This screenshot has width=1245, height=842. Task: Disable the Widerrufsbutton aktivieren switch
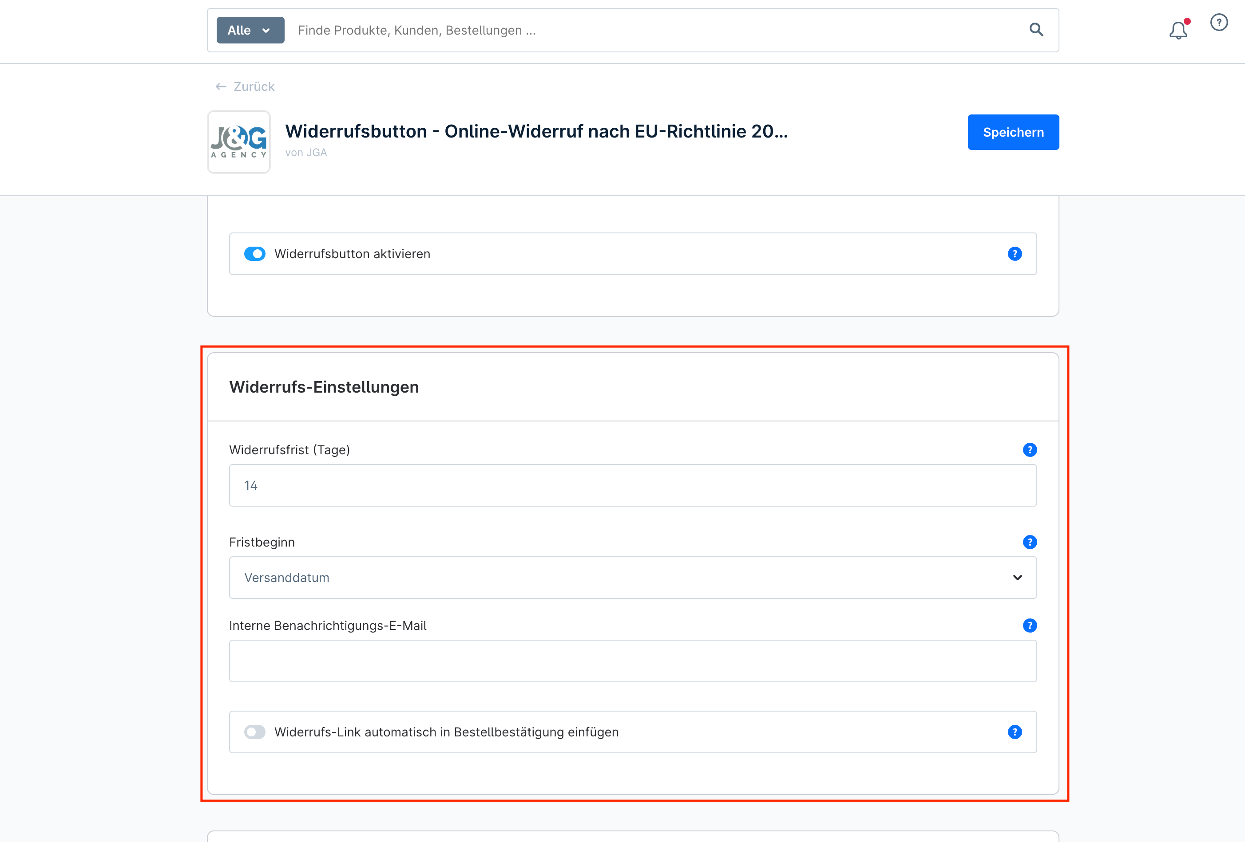[x=254, y=254]
